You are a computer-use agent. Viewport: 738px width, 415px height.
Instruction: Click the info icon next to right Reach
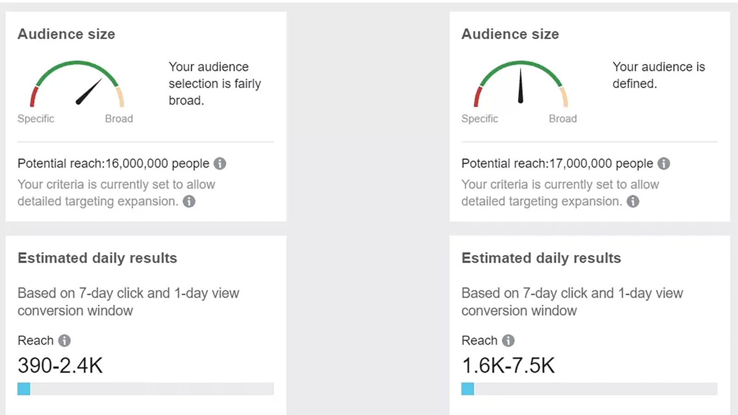pyautogui.click(x=508, y=341)
